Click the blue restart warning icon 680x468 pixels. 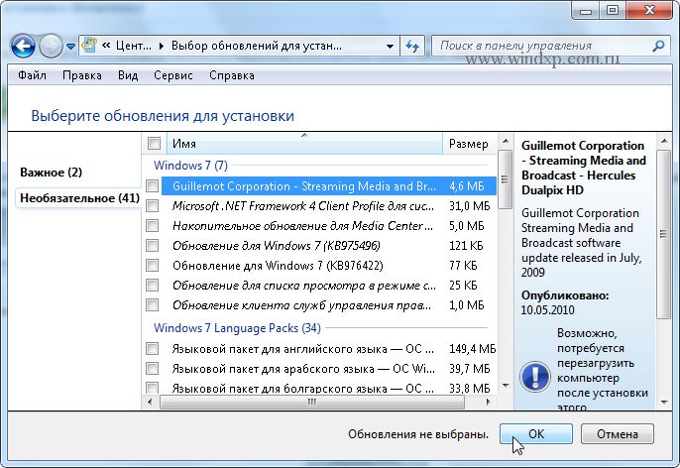(535, 377)
